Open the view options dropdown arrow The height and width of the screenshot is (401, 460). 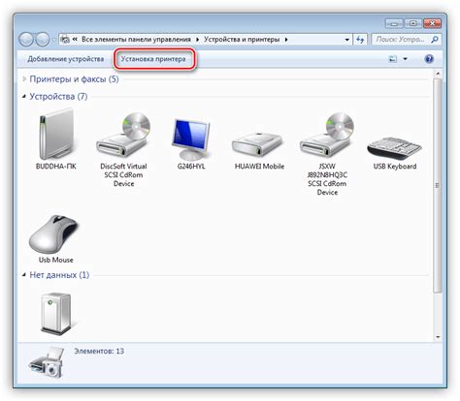click(405, 59)
